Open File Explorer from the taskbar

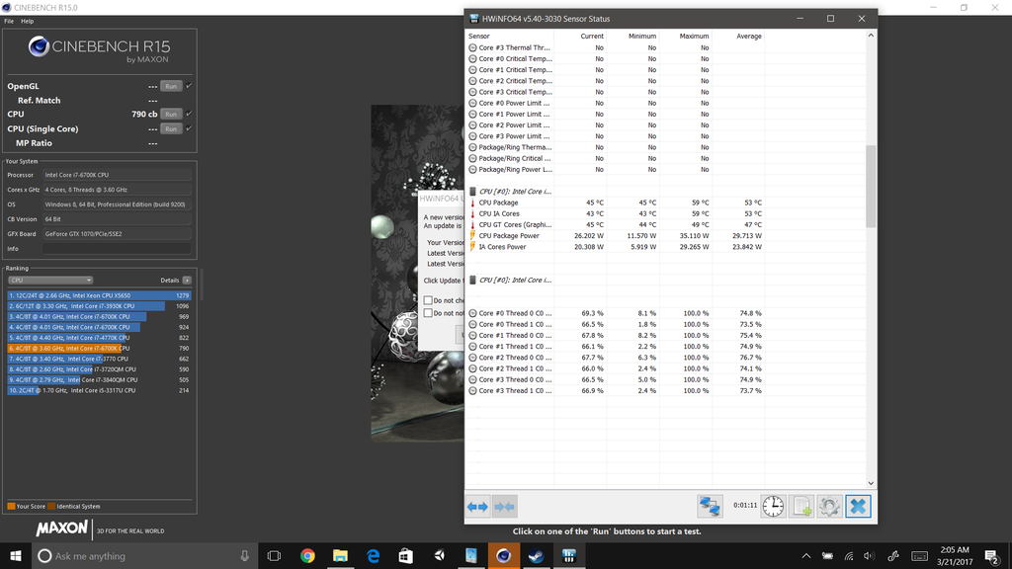340,555
